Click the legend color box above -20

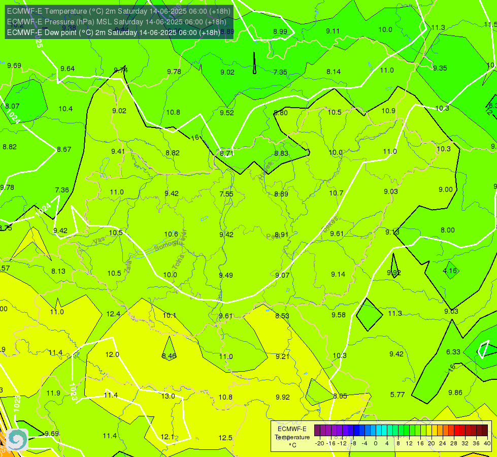pos(317,431)
